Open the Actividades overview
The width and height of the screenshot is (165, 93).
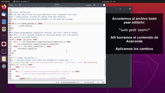coord(5,2)
